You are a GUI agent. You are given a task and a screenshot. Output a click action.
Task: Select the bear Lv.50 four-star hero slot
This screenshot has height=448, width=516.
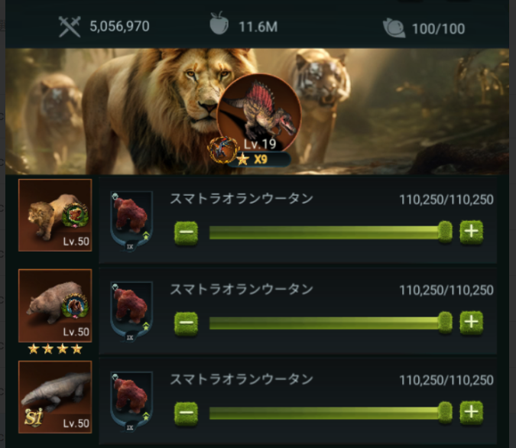click(55, 306)
